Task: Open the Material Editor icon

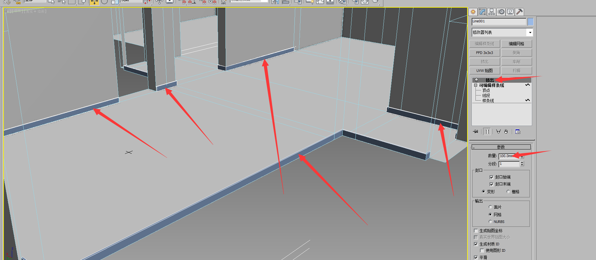Action: (343, 2)
